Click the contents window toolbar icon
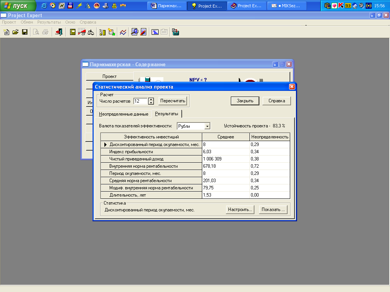Screen dimensions: 390x292 (155, 32)
